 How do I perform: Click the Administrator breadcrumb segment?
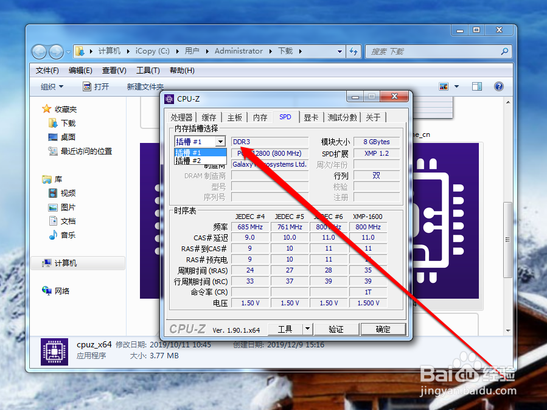click(239, 51)
